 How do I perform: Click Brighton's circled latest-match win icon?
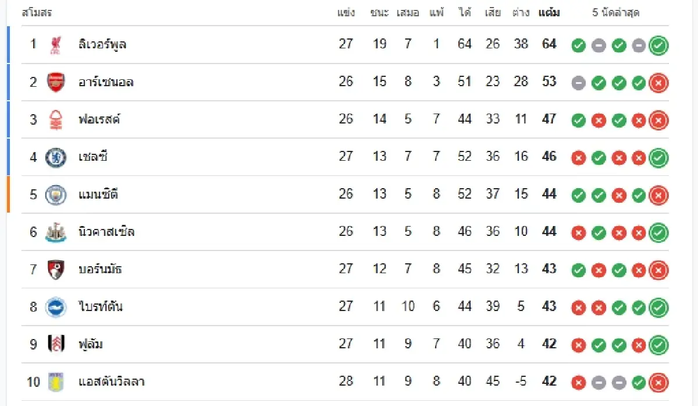click(x=658, y=308)
